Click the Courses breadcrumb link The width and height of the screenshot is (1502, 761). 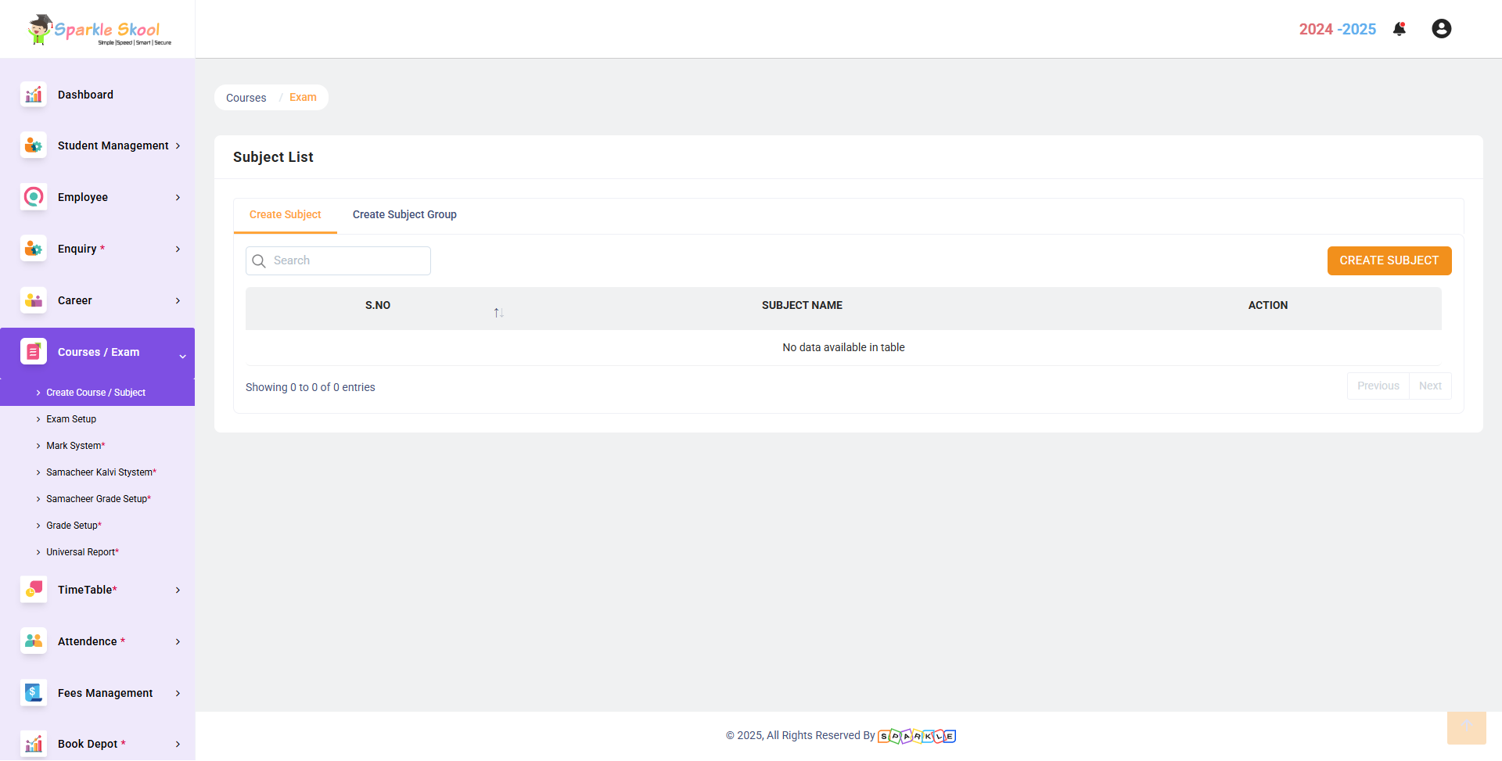246,98
